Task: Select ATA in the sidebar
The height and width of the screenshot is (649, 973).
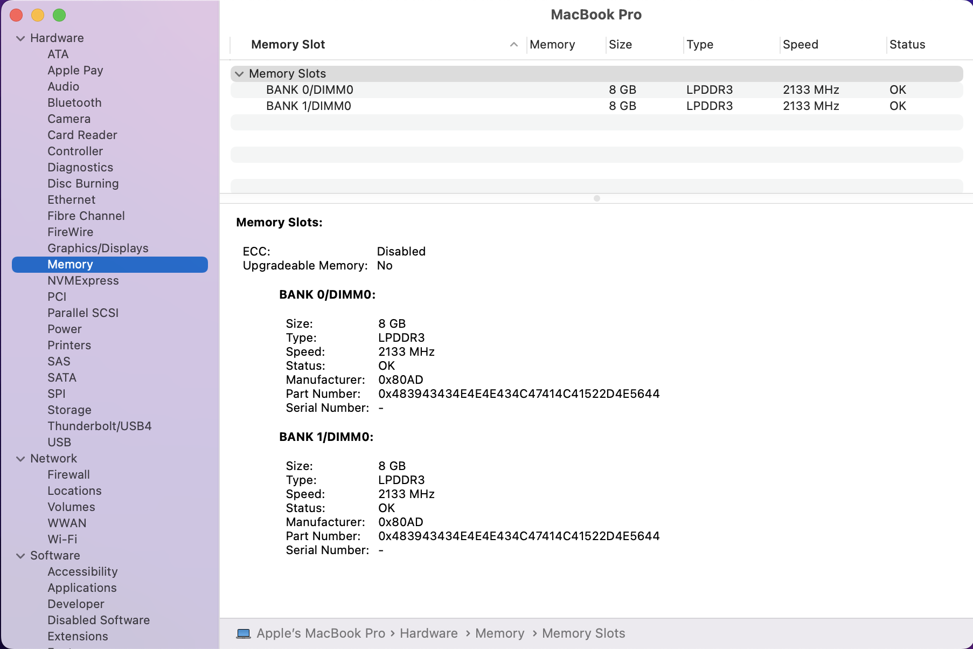Action: pyautogui.click(x=58, y=54)
